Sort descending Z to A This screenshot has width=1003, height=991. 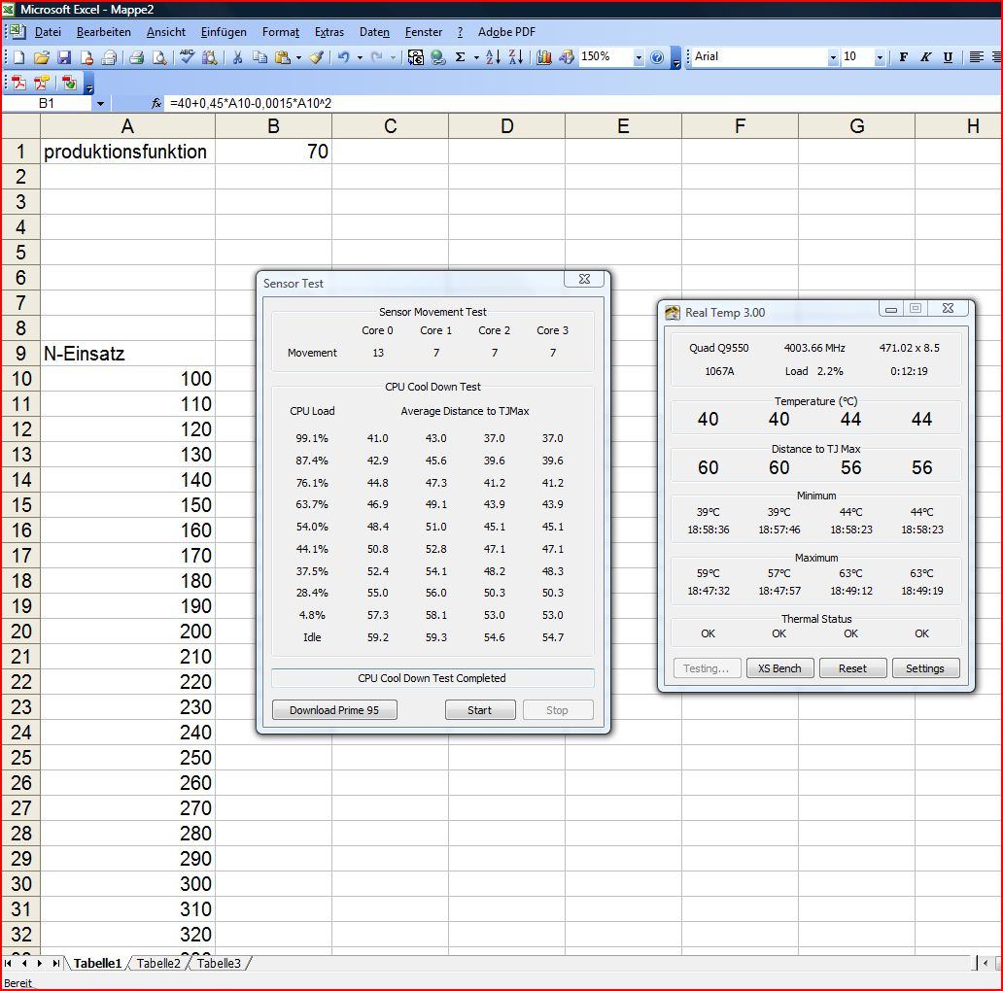516,57
